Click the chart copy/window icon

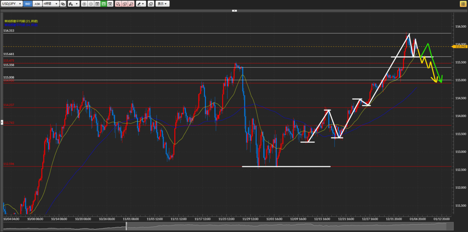151,4
